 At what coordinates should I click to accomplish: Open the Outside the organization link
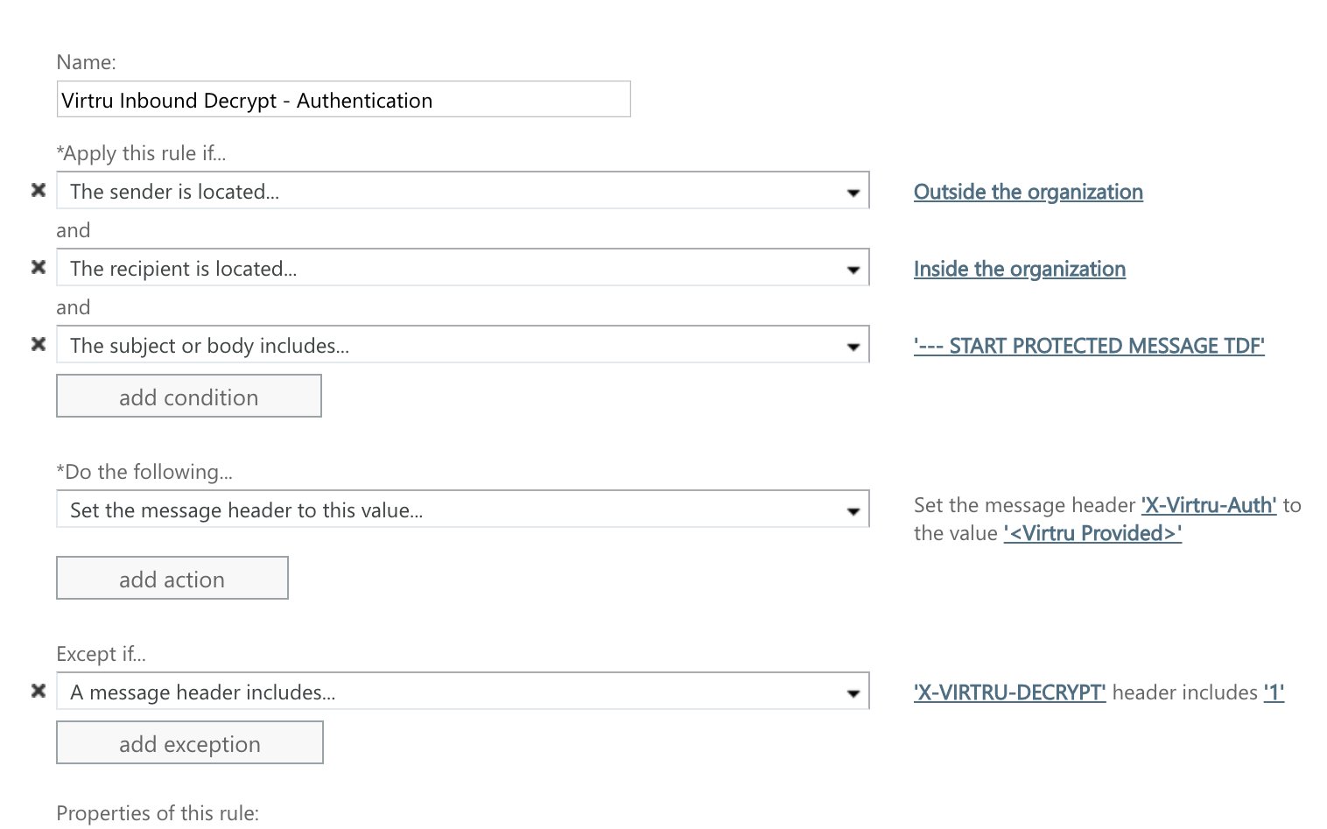1029,192
